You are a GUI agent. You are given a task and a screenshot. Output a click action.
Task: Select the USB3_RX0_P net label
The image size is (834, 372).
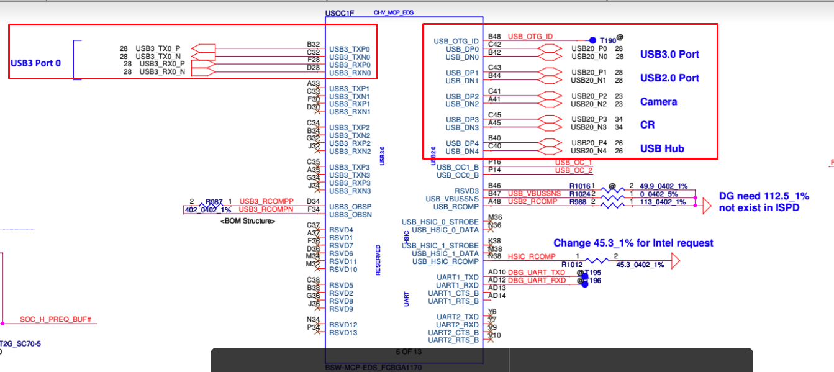pyautogui.click(x=162, y=63)
